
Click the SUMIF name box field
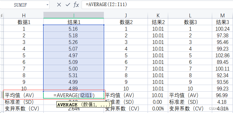point(25,5)
